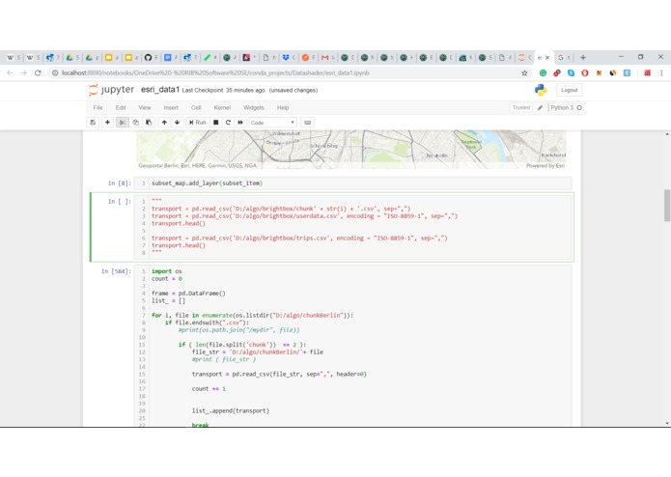Click the Last Checkpoint status text
671x477 pixels.
223,90
